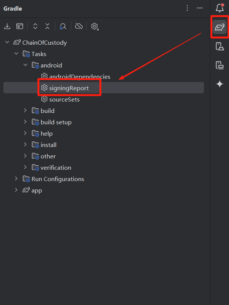229x305 pixels.
Task: Click the Collapse All icon
Action: coord(47,26)
